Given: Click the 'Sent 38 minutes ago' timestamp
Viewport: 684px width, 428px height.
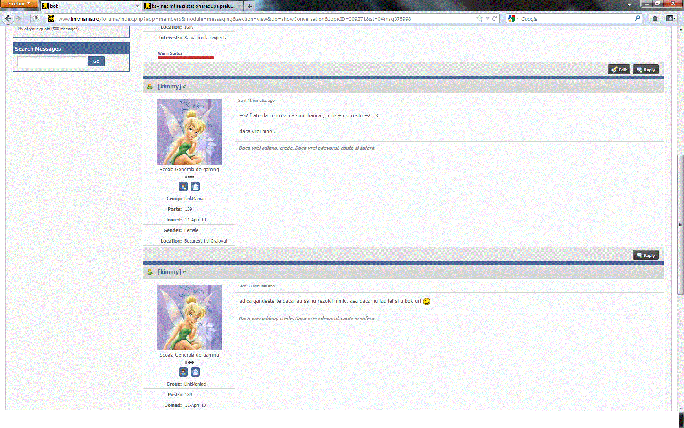Looking at the screenshot, I should pos(256,286).
